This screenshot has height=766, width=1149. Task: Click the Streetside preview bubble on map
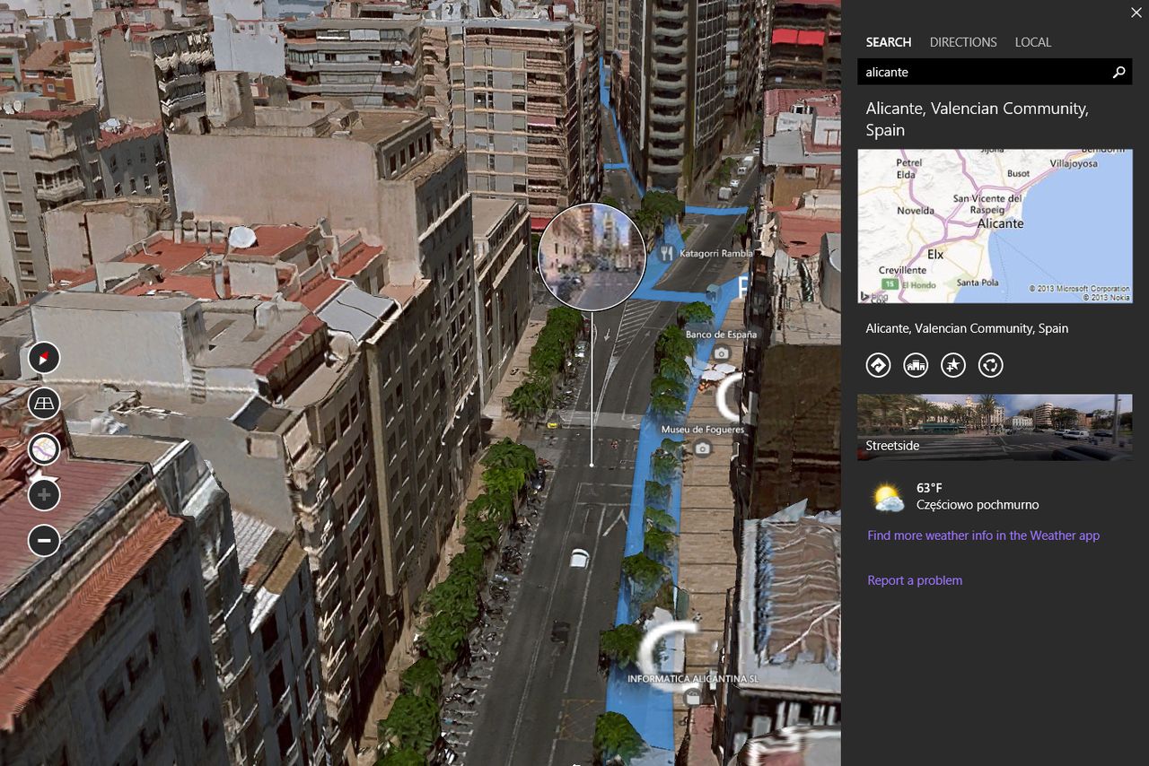click(x=592, y=257)
